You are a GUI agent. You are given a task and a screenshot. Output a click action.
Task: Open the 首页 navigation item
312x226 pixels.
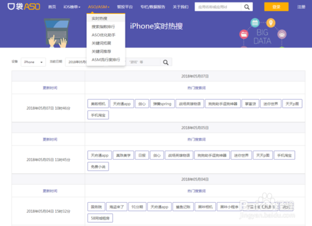[52, 7]
